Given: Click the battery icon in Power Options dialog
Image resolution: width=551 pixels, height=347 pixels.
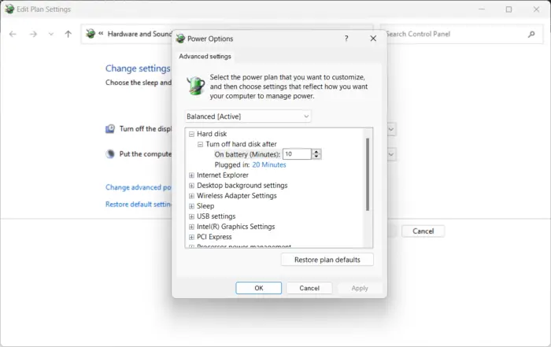Looking at the screenshot, I should [196, 85].
